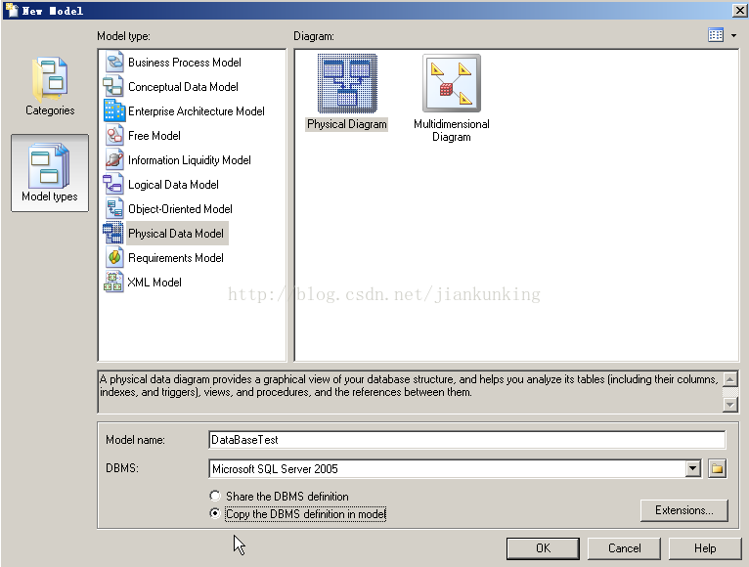The height and width of the screenshot is (567, 749).
Task: Choose the Physical Data Model text
Action: tap(176, 233)
